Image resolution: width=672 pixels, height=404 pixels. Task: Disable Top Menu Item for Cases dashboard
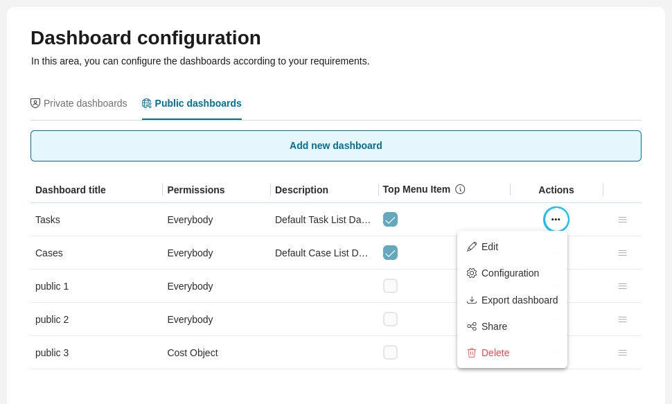tap(390, 252)
